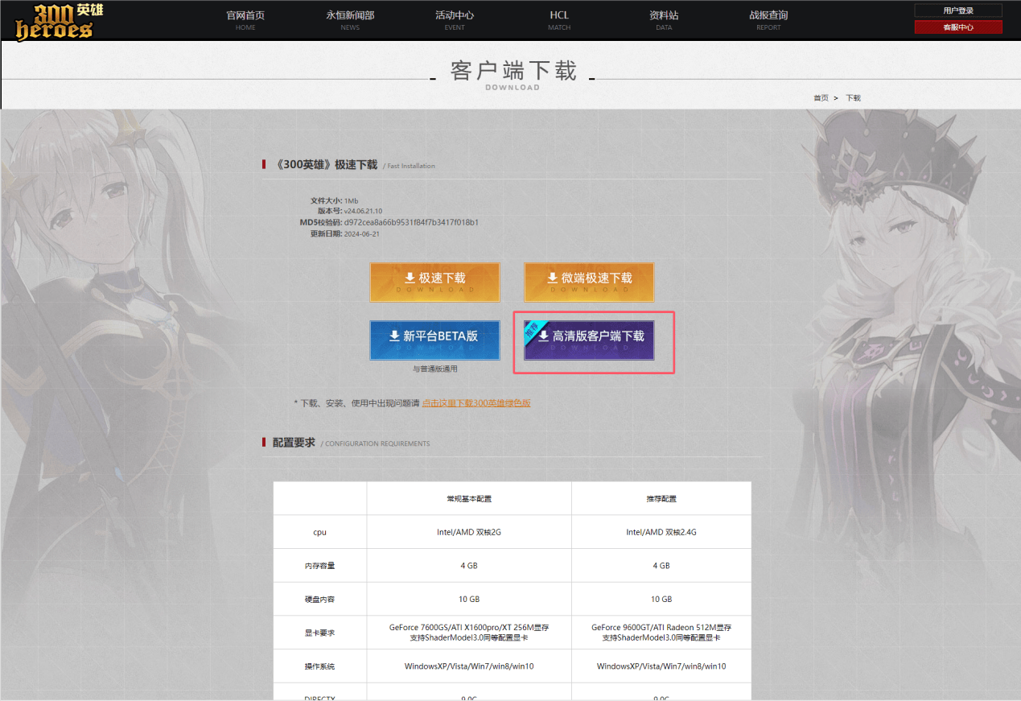Open 资料站 DATA menu
Viewport: 1021px width, 701px height.
click(664, 20)
